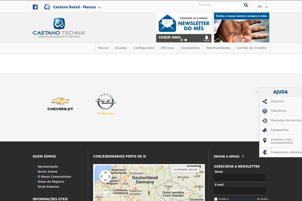Click the search magnifier icon

(x=246, y=5)
